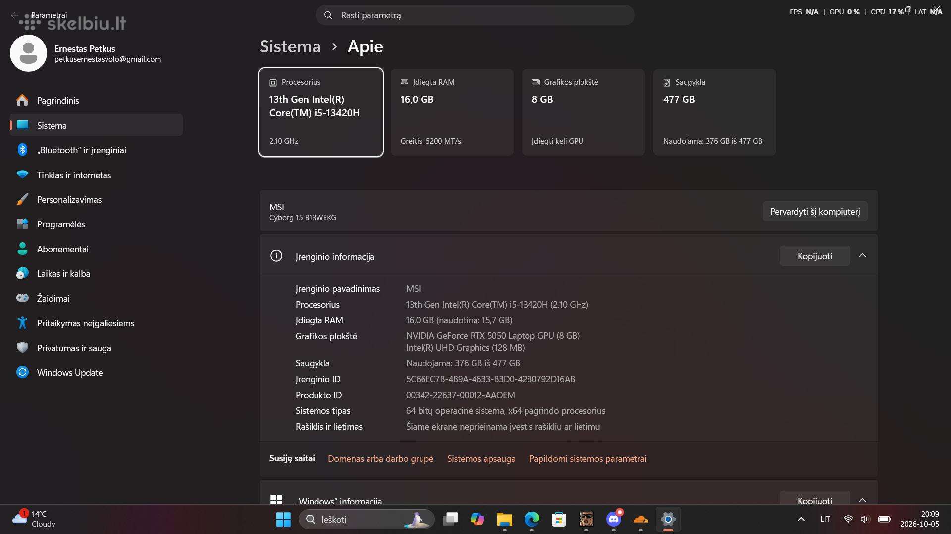Image resolution: width=951 pixels, height=534 pixels.
Task: Collapse the Įrenginio informacija section chevron
Action: [x=863, y=255]
